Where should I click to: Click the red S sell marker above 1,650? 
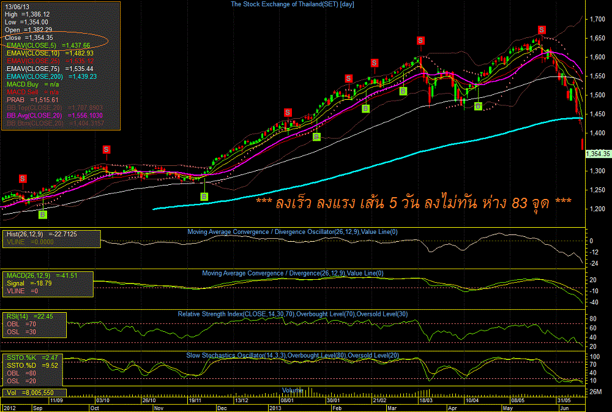tap(542, 30)
